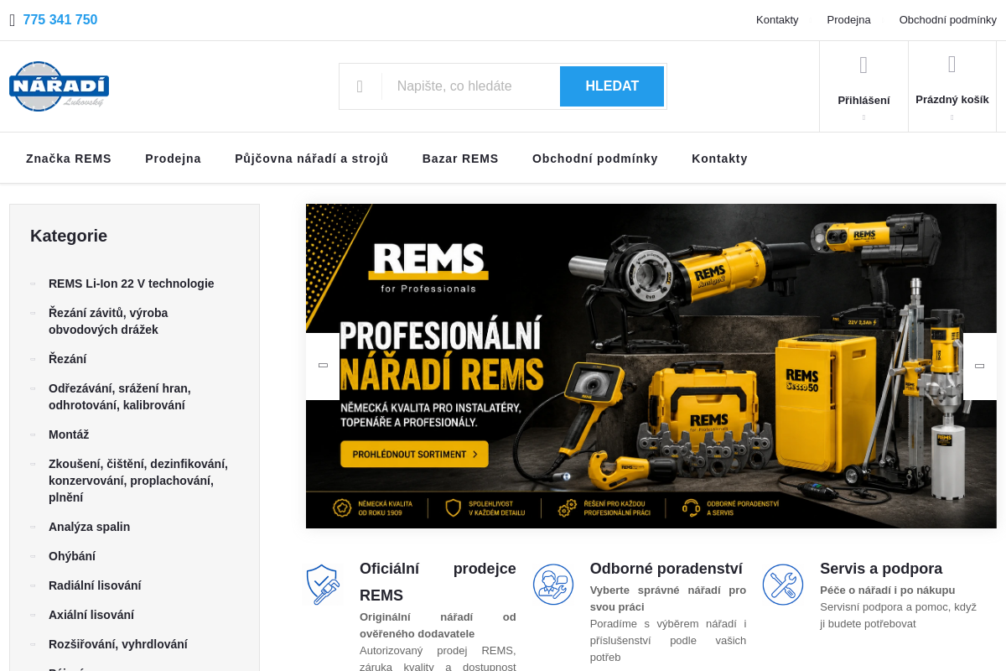1006x671 pixels.
Task: Focus the 'Napište, co hledáte' search field
Action: coord(470,86)
